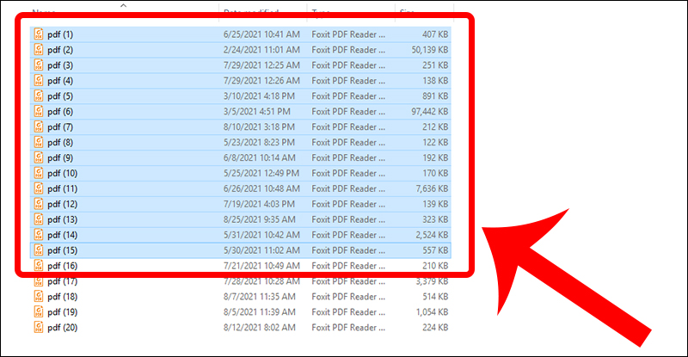Click the PDF icon of pdf (1)

point(39,34)
